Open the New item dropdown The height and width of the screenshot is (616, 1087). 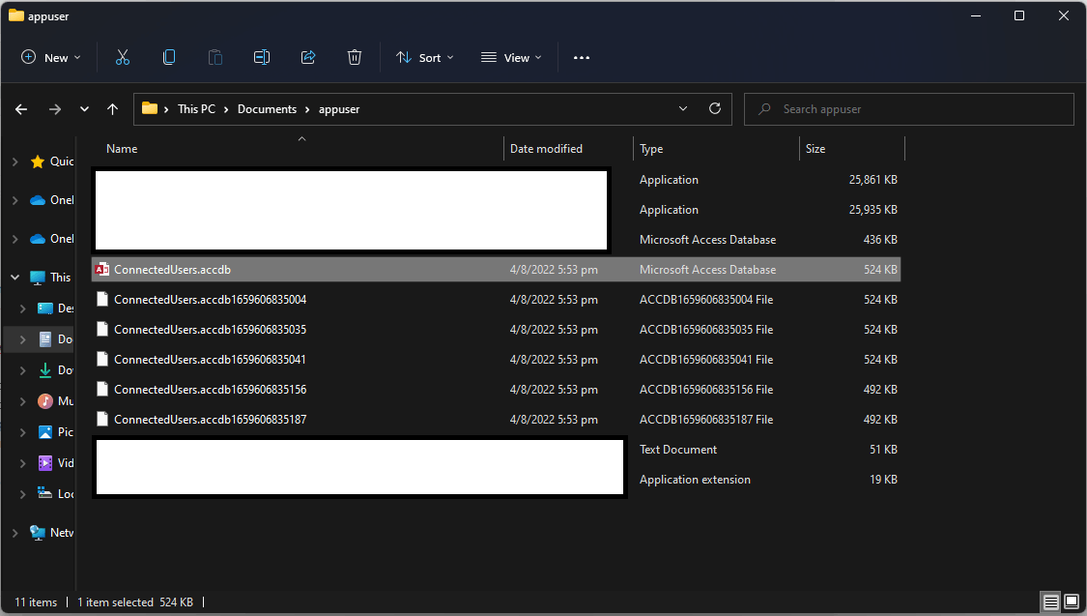[51, 58]
